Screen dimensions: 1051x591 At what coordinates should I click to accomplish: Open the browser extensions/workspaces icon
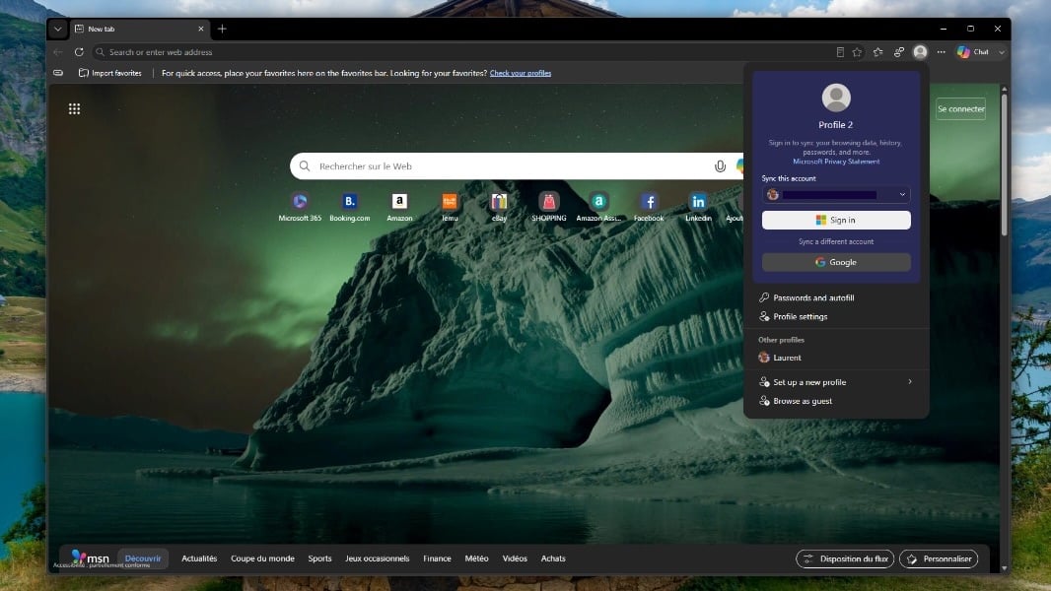tap(899, 52)
